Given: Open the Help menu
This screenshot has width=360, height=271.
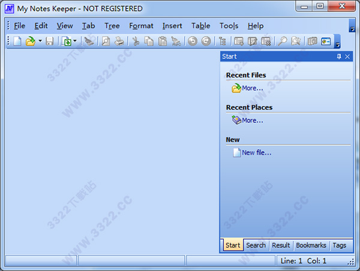Looking at the screenshot, I should [256, 26].
